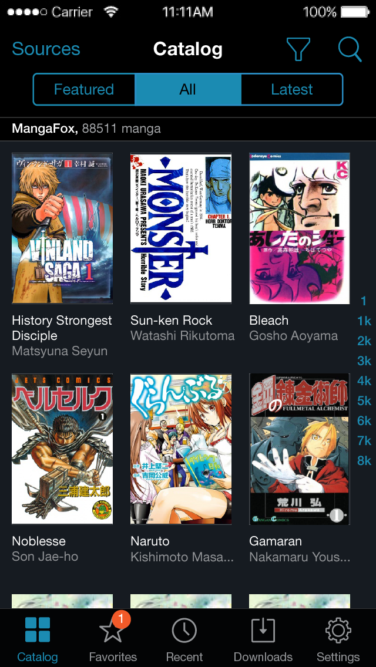Screen dimensions: 376x667
Task: Select the Naruto title
Action: coord(150,541)
